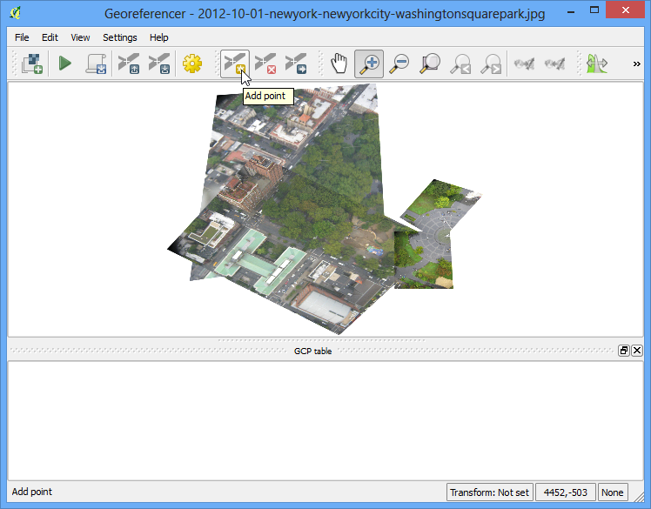Open the File menu

(22, 37)
